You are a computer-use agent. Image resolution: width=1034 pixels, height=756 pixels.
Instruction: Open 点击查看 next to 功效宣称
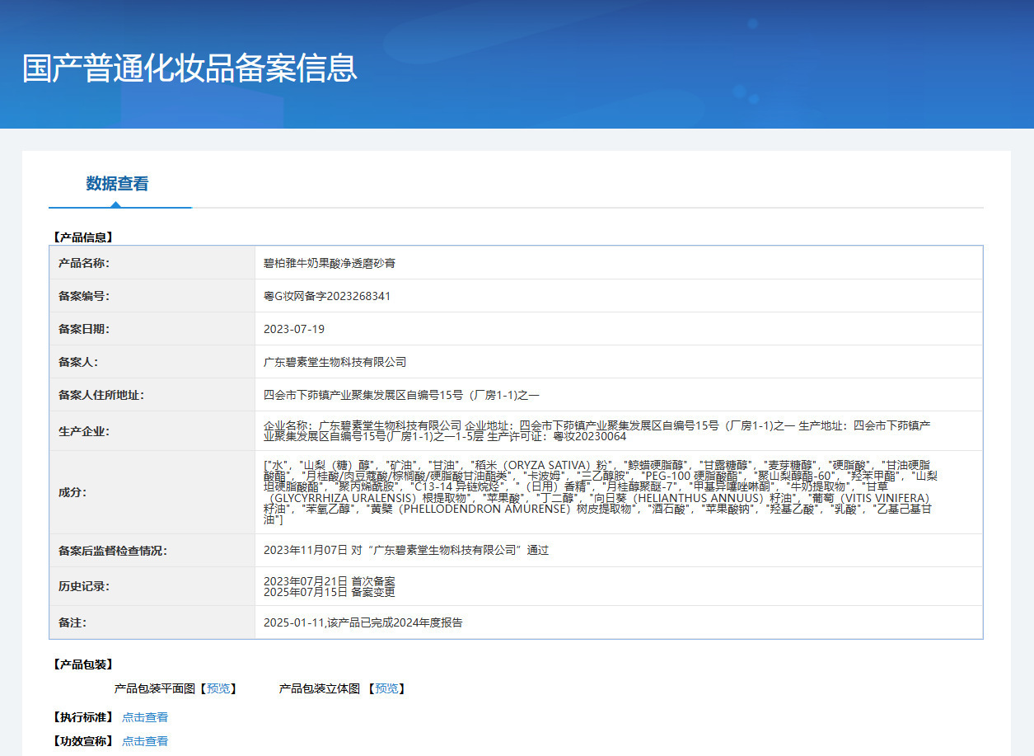145,741
